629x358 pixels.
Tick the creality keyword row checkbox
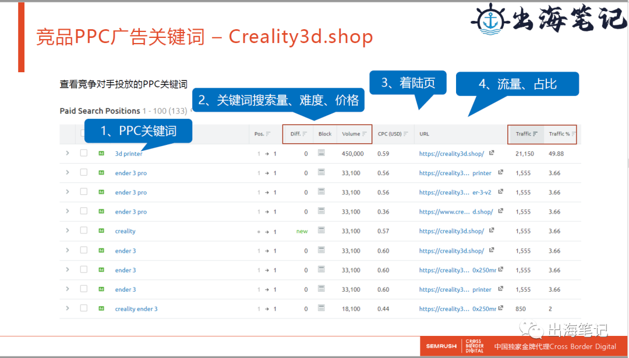click(83, 231)
